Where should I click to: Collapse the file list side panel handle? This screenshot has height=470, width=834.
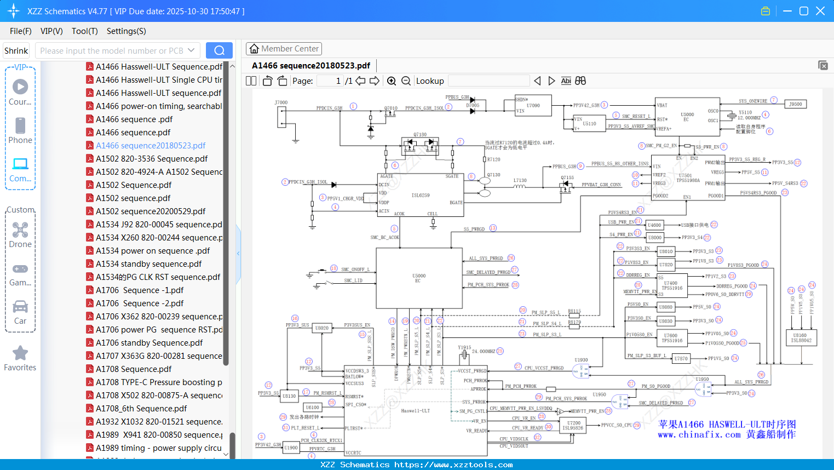(x=238, y=253)
